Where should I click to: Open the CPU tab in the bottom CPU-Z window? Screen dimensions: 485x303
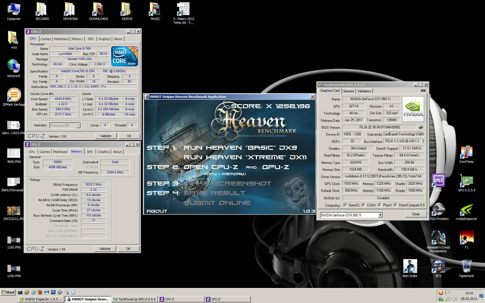coord(32,152)
